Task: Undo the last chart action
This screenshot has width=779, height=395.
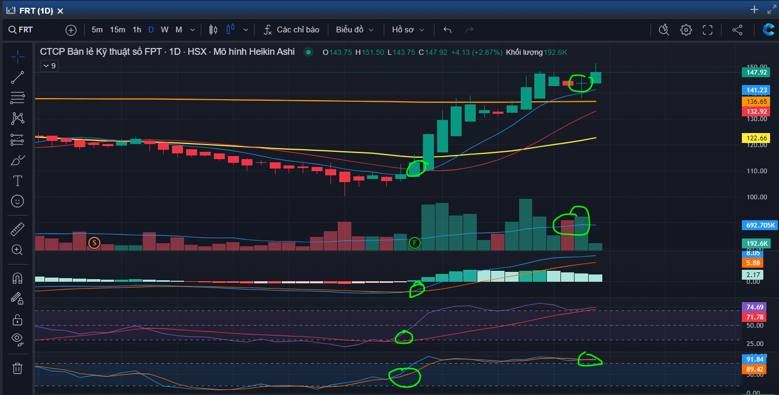Action: point(448,30)
